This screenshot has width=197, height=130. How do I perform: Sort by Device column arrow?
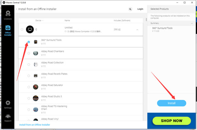[43, 21]
